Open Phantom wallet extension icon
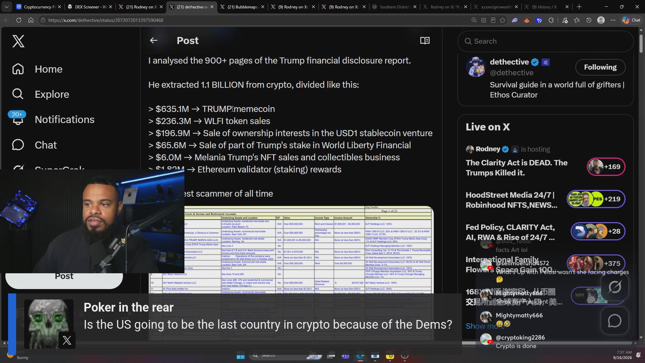 tap(515, 20)
